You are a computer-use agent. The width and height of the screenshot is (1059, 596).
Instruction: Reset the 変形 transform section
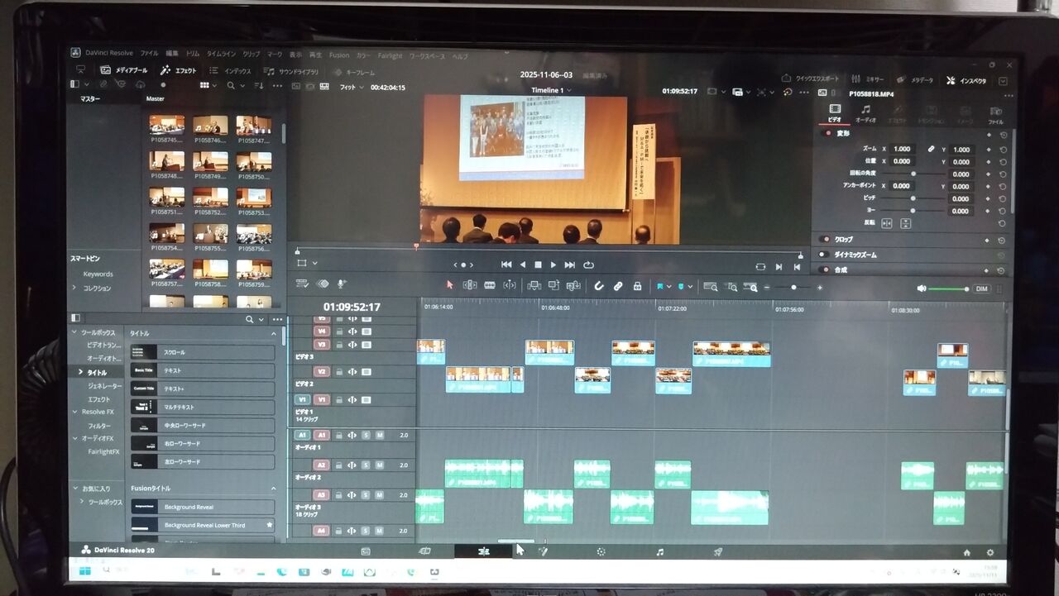tap(1003, 135)
